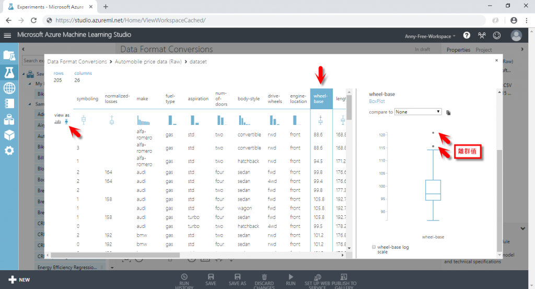Switch view to histogram icon
The width and height of the screenshot is (535, 289).
57,121
